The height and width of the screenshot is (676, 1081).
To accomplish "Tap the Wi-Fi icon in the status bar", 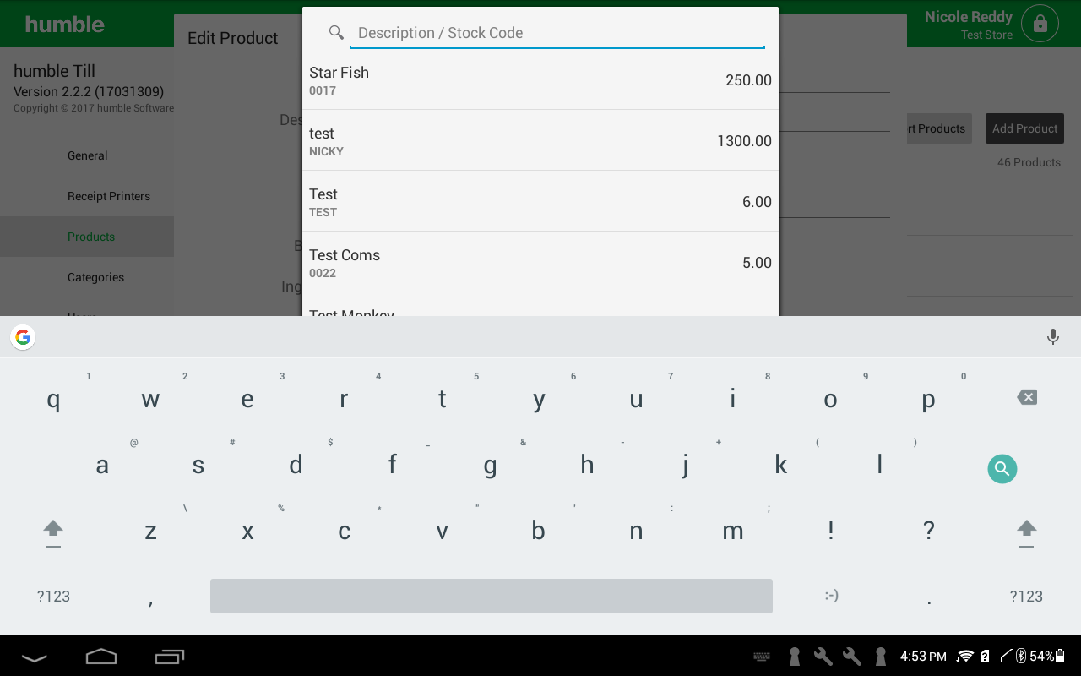I will click(x=964, y=657).
